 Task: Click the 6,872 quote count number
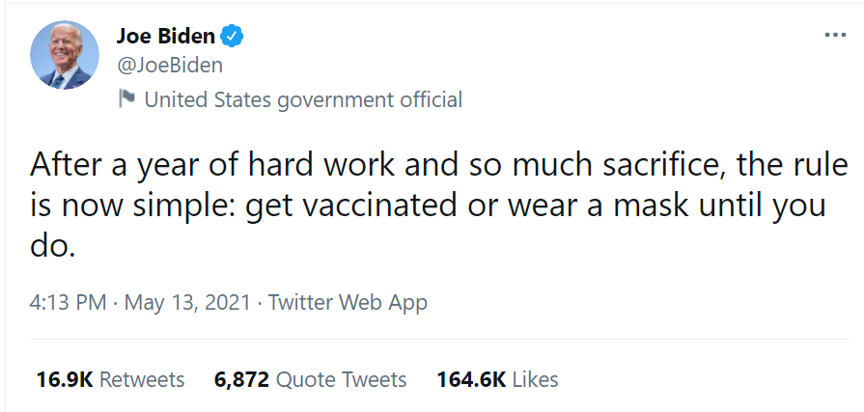point(241,379)
